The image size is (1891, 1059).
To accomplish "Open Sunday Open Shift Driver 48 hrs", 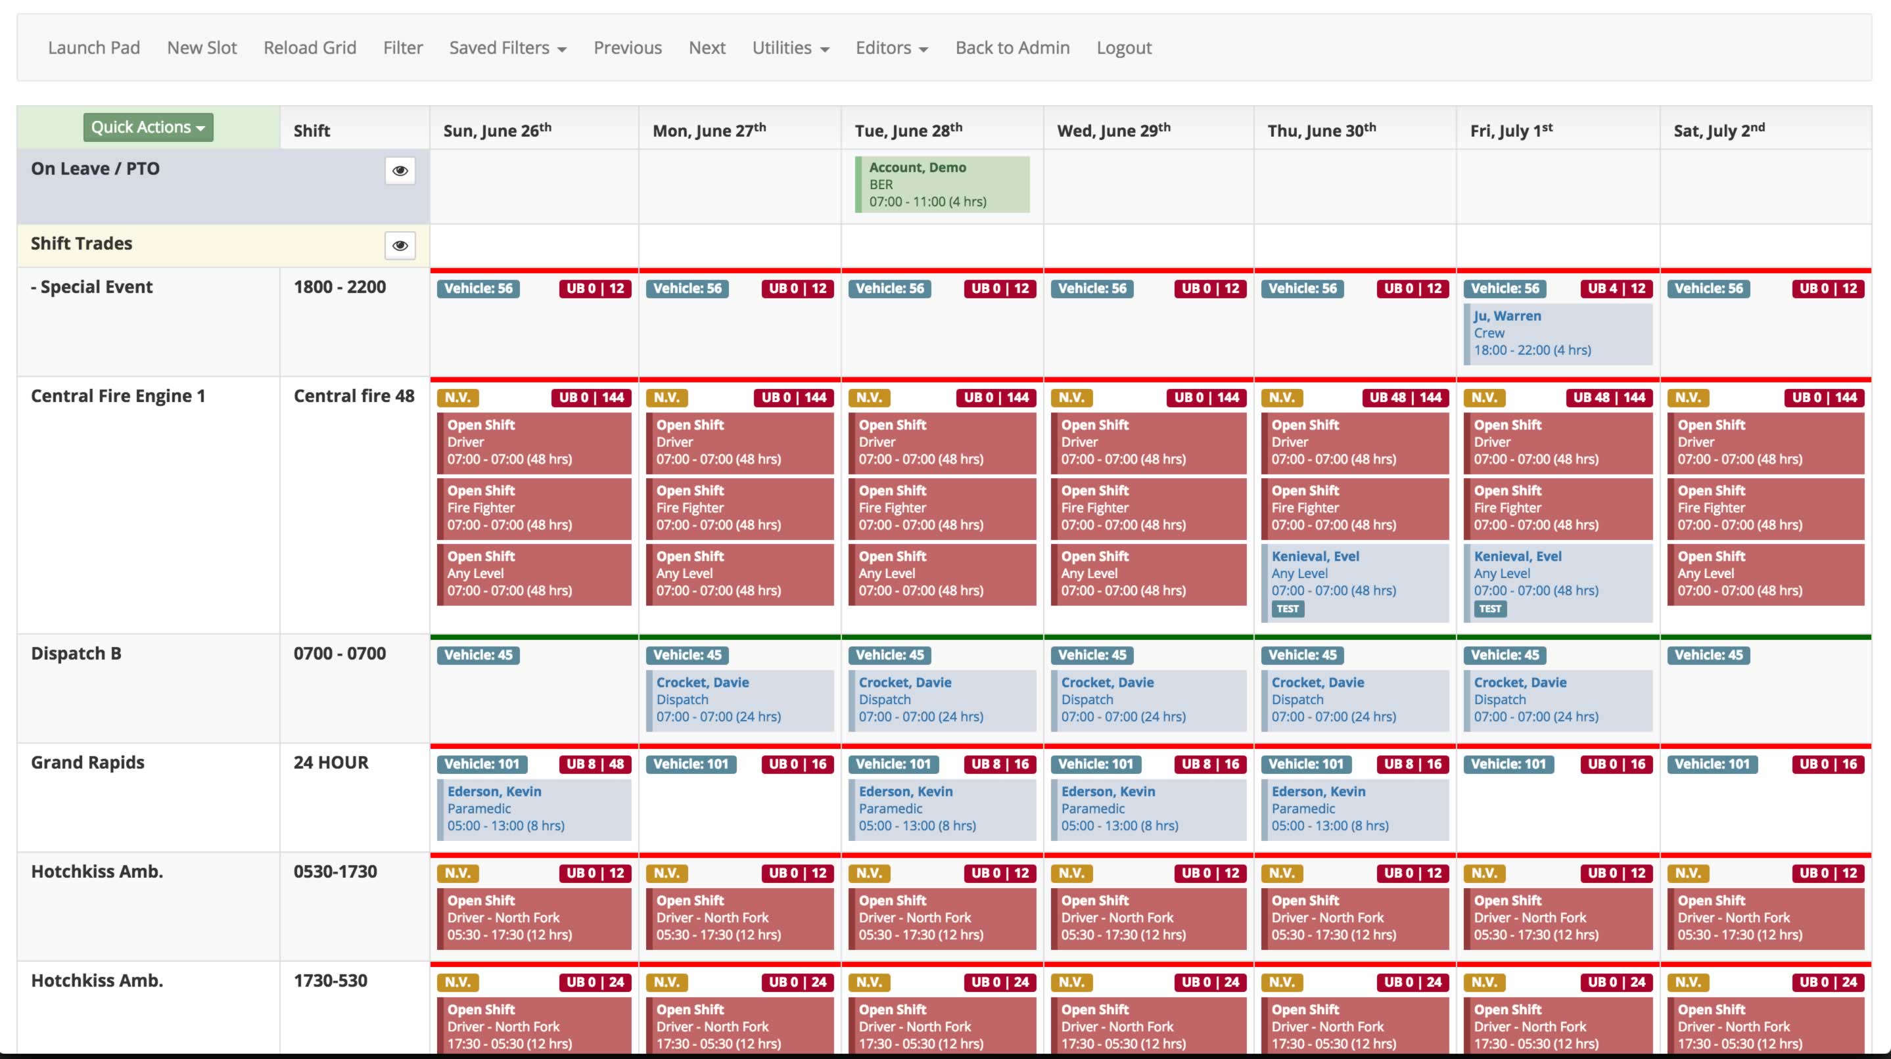I will tap(534, 443).
